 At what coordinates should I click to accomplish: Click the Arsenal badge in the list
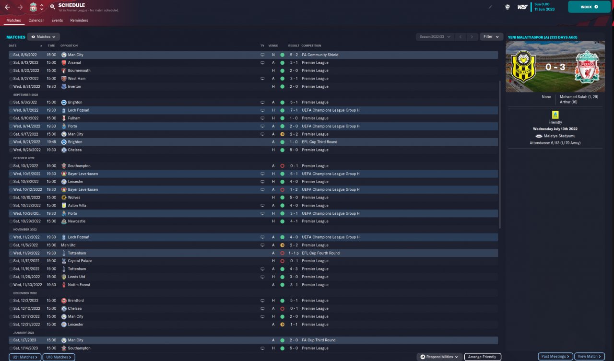click(x=64, y=63)
